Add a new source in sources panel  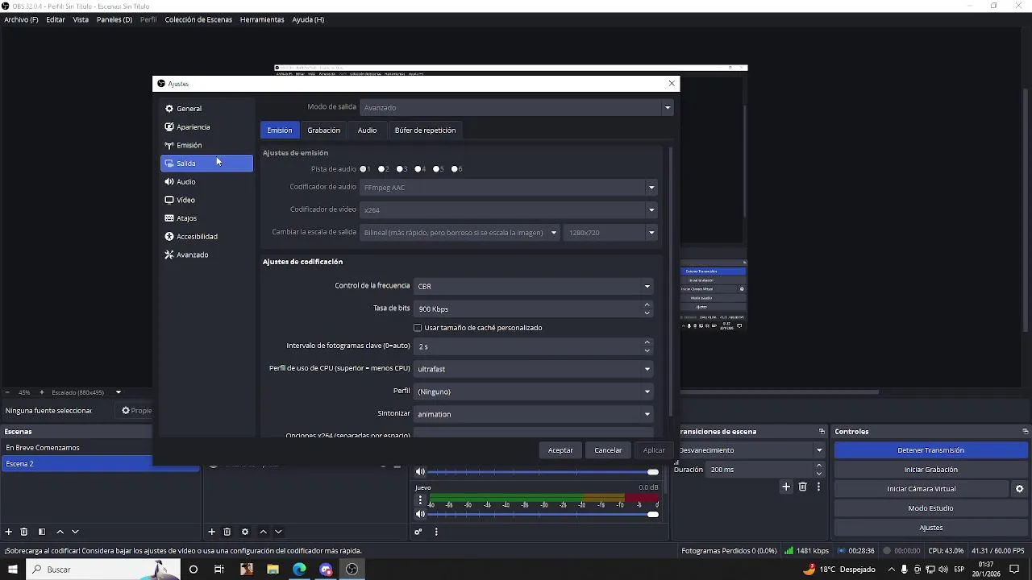212,532
